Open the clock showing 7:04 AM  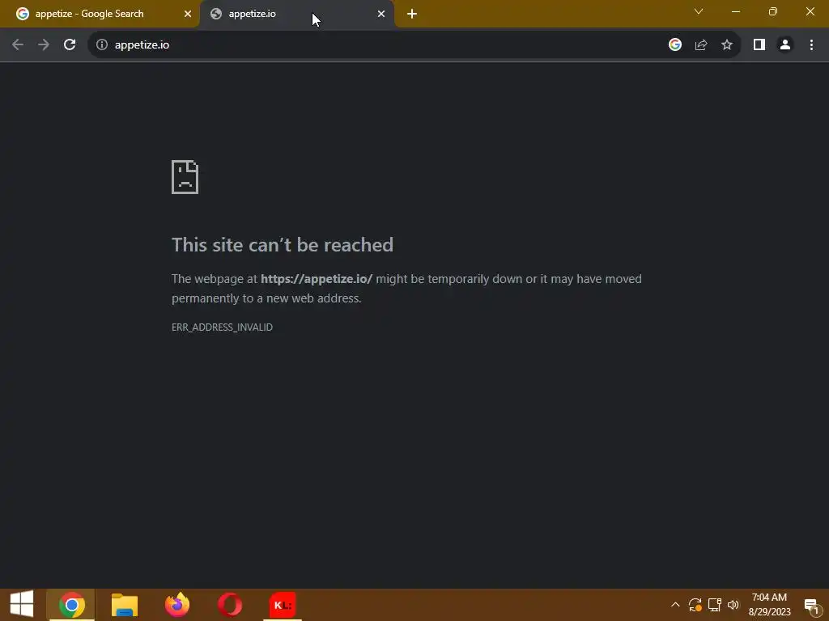769,605
